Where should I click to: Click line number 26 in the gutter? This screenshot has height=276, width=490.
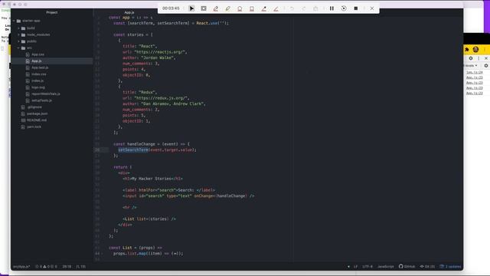(97, 150)
